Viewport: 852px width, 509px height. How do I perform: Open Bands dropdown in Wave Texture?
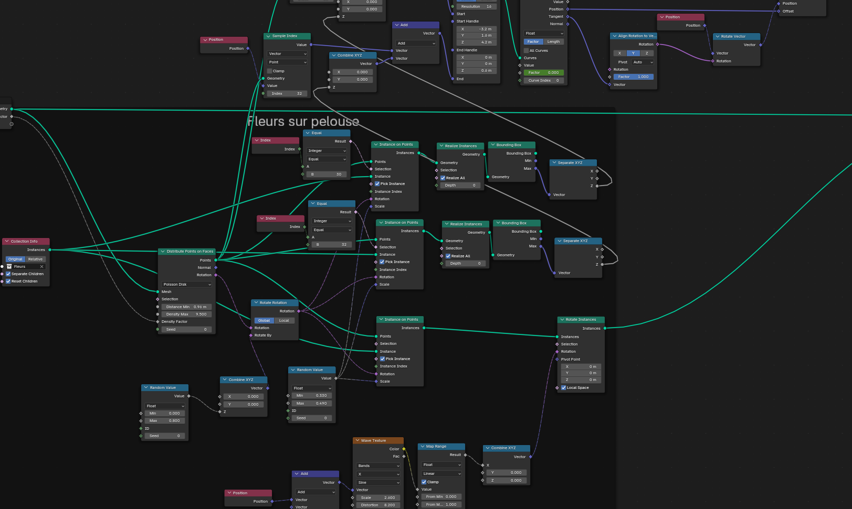tap(378, 465)
